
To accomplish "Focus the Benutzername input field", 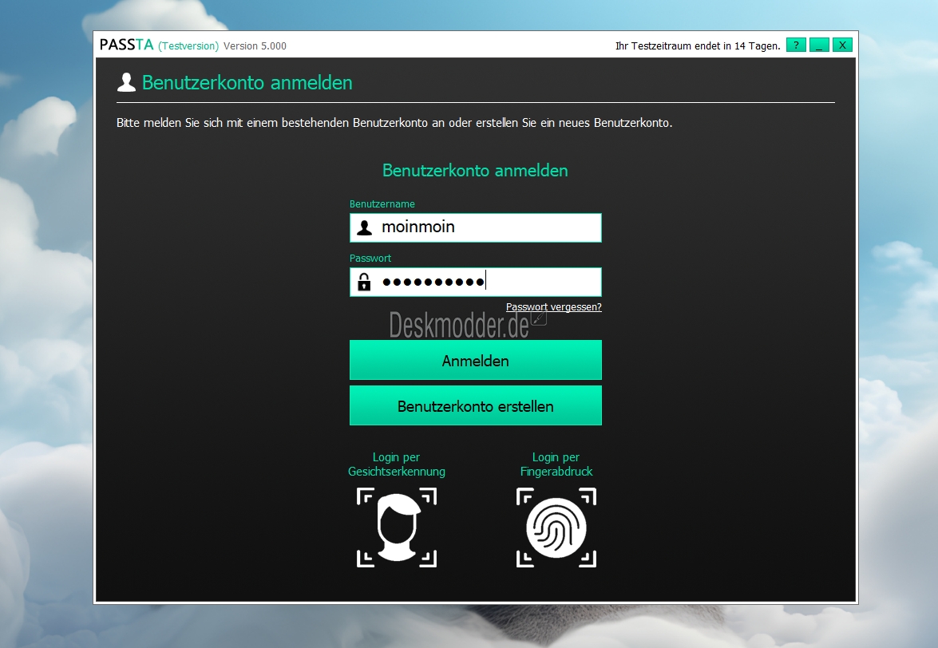I will tap(476, 227).
